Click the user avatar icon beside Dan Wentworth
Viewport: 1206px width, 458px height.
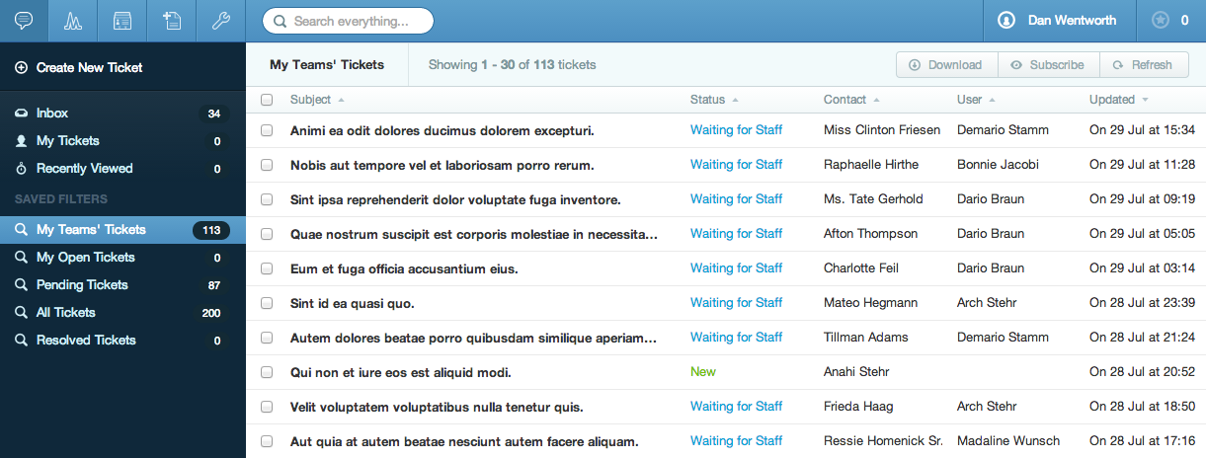(1006, 20)
